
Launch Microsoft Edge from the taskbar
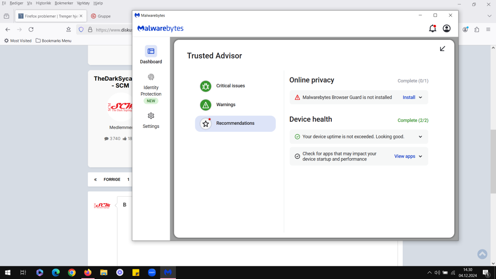pos(56,272)
